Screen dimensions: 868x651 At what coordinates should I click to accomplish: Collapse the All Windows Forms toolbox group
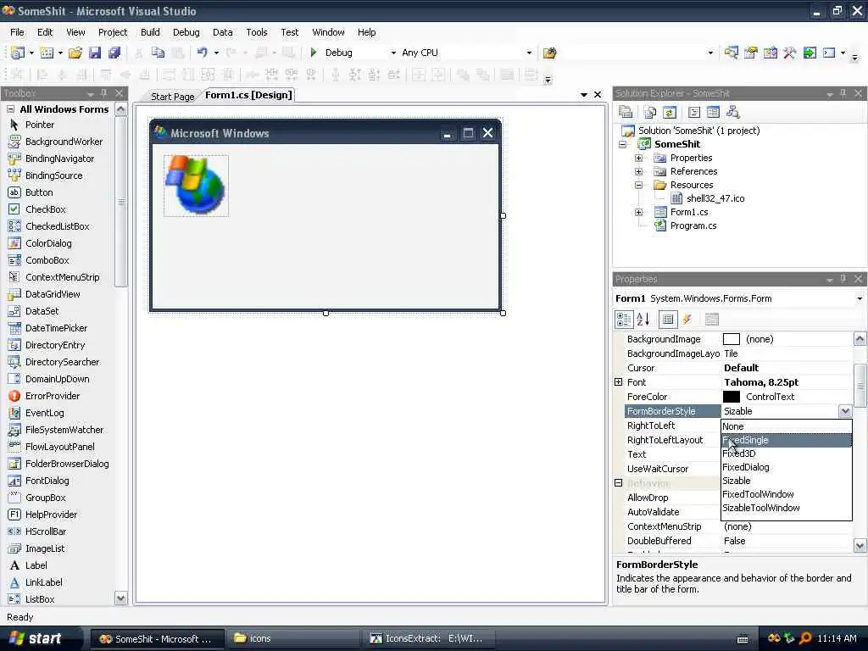click(x=10, y=109)
